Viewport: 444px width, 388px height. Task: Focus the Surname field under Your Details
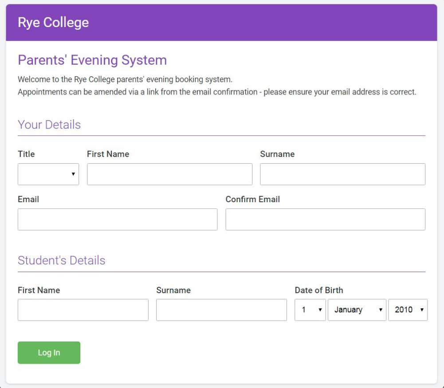[x=342, y=174]
